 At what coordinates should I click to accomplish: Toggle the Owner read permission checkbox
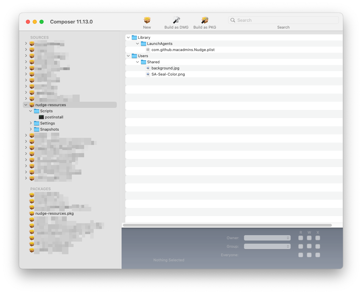[301, 238]
